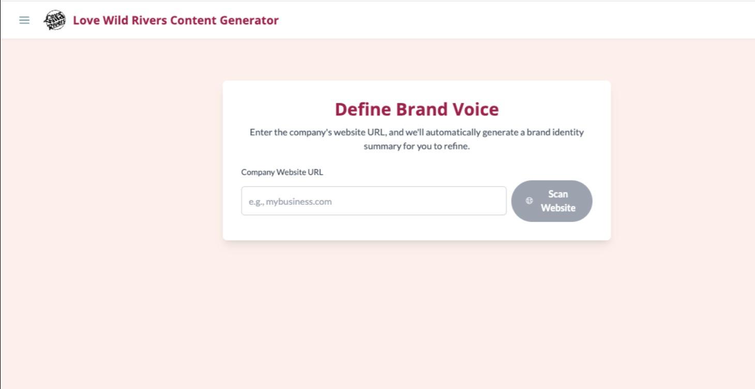Select the Company Website URL label

pos(282,172)
